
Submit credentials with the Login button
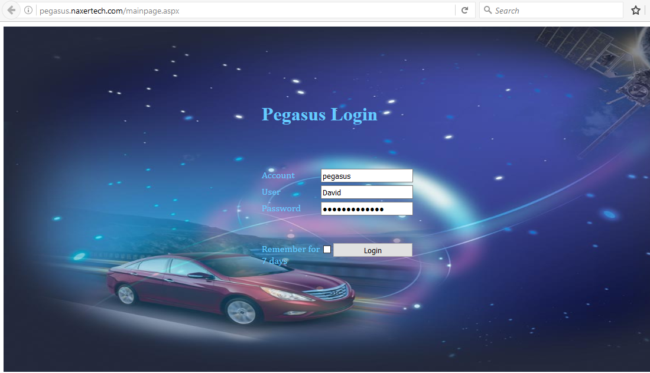pyautogui.click(x=373, y=250)
